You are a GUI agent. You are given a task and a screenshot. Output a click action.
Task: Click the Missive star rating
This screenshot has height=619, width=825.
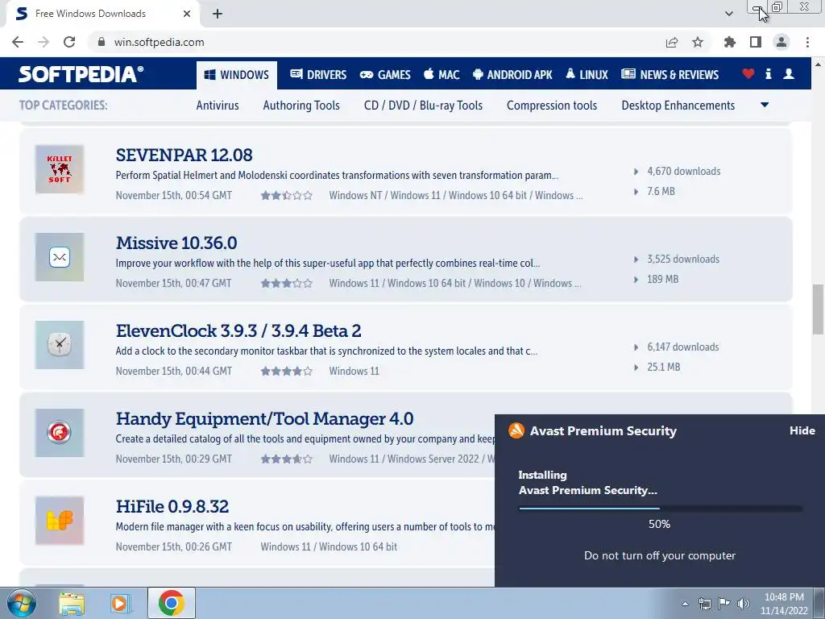pos(287,283)
